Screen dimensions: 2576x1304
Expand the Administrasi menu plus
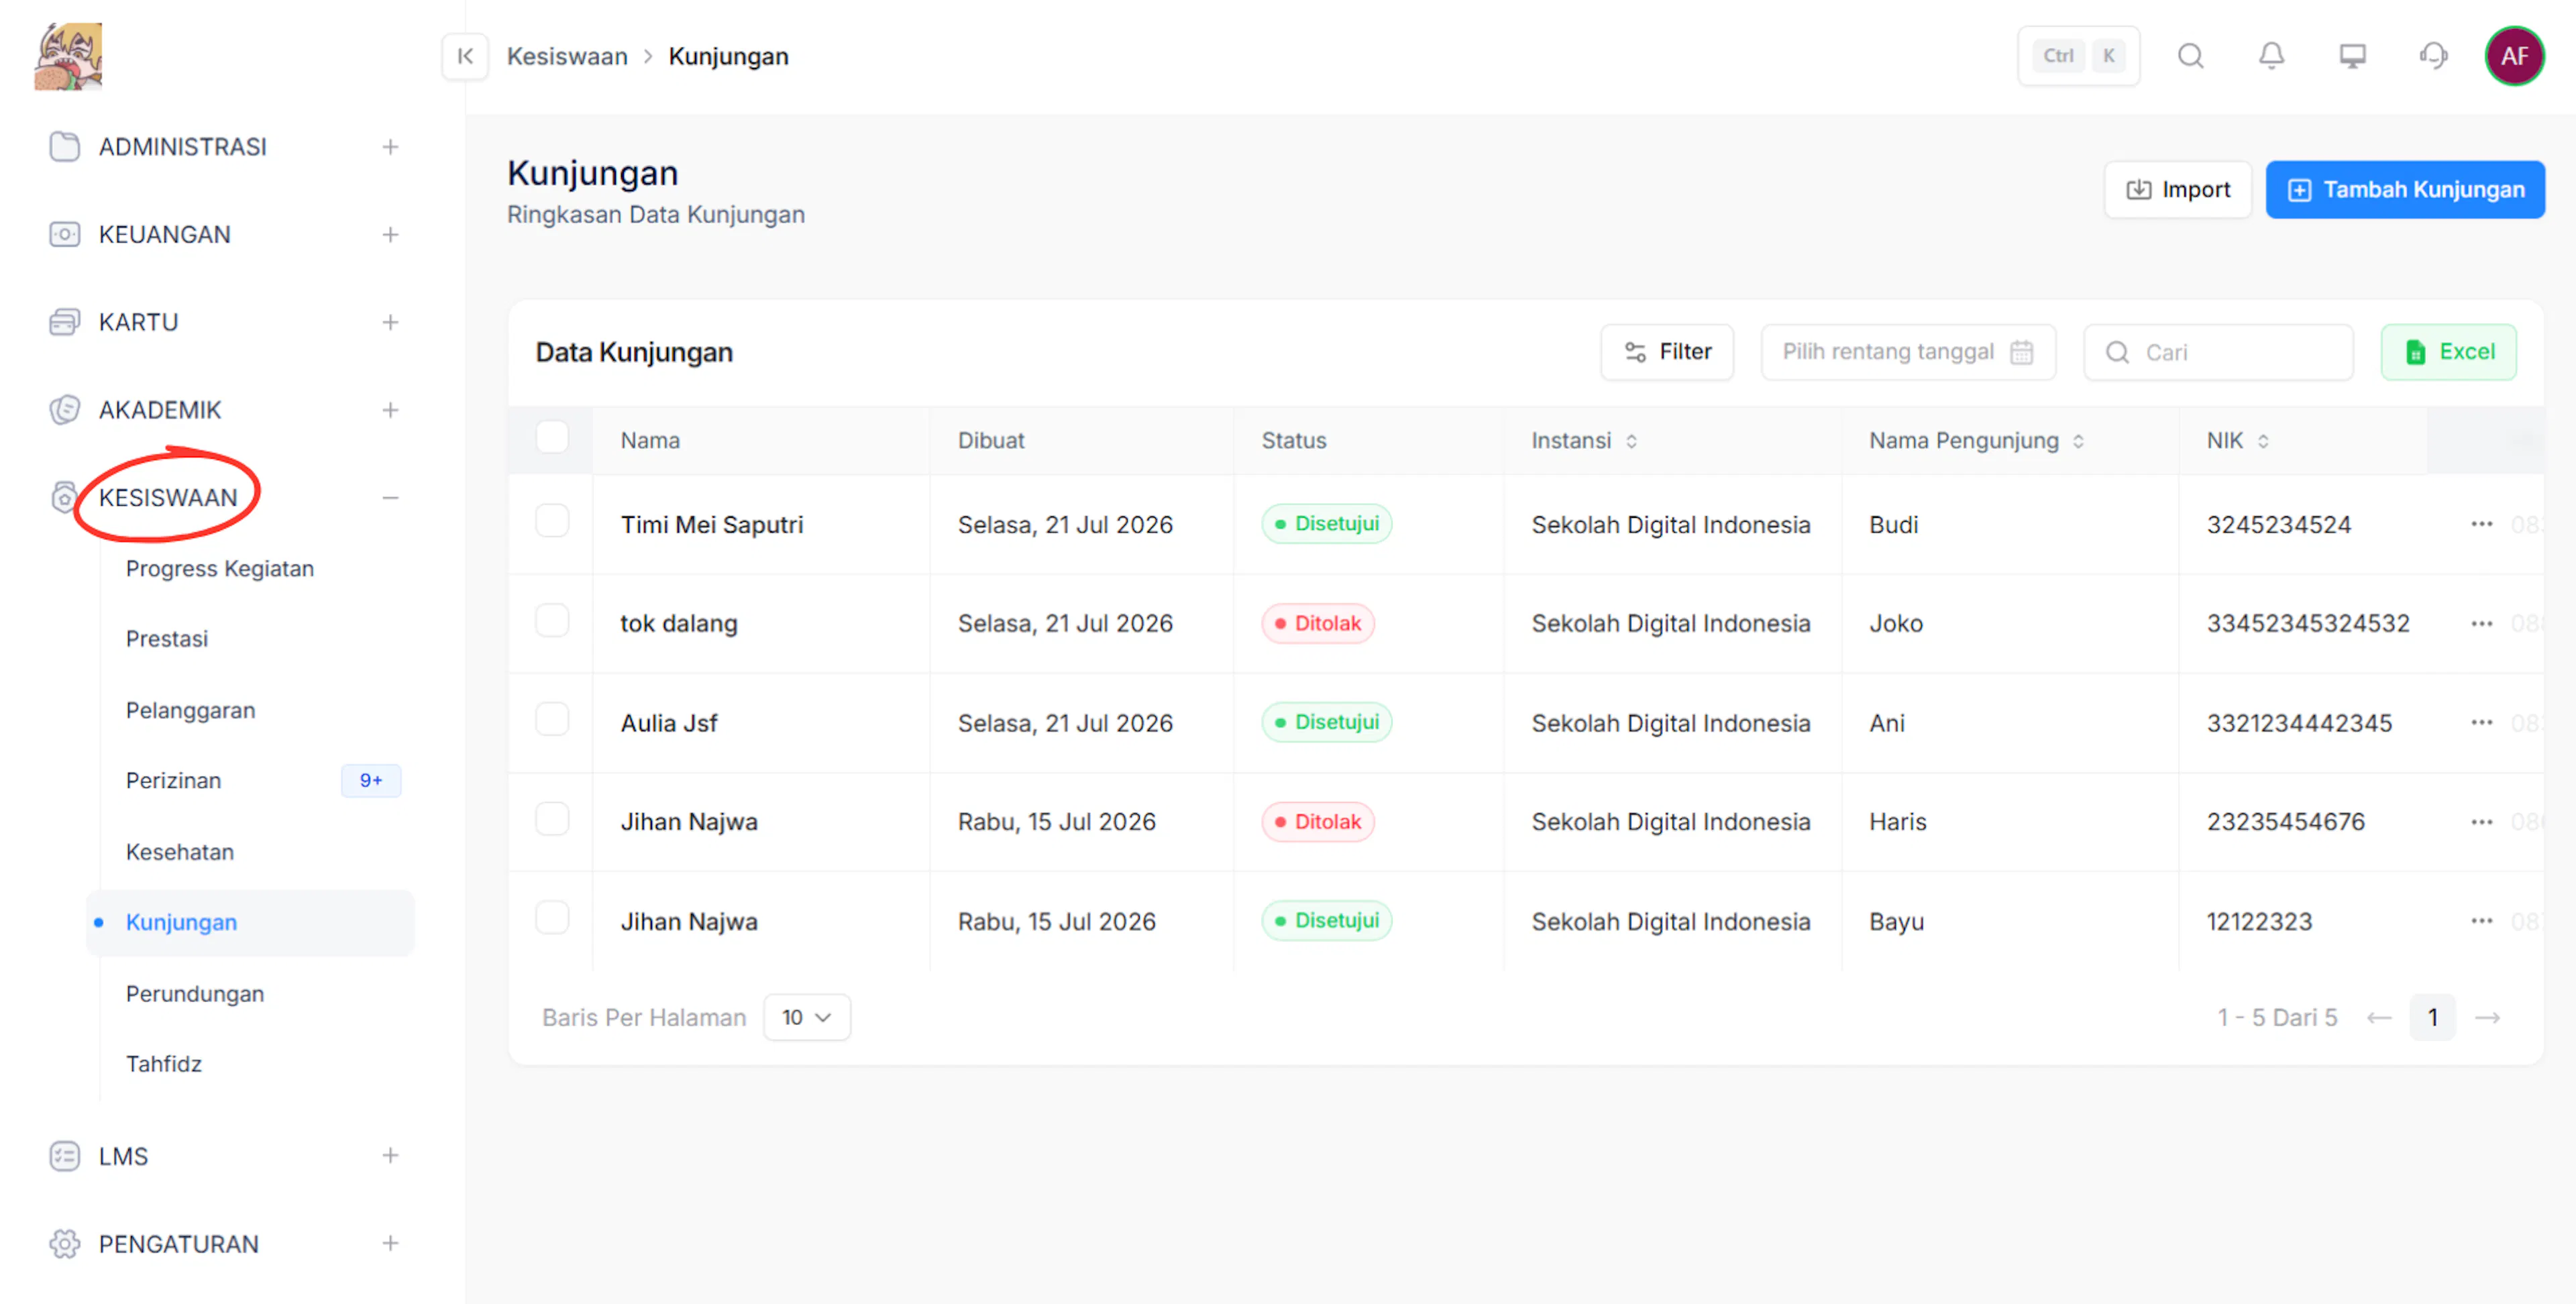point(390,147)
